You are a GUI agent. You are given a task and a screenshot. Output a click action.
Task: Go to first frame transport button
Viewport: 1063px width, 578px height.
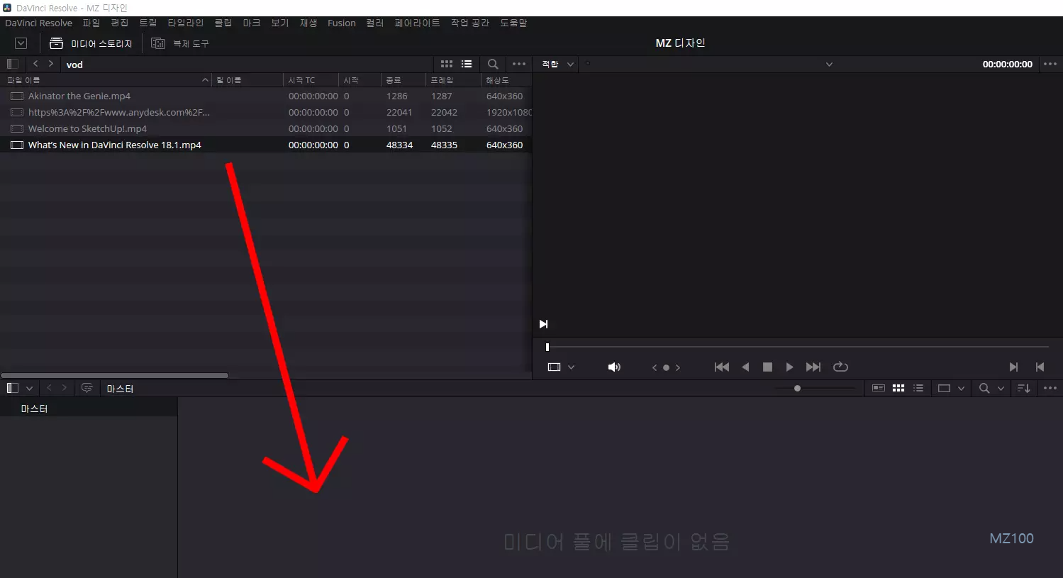722,367
